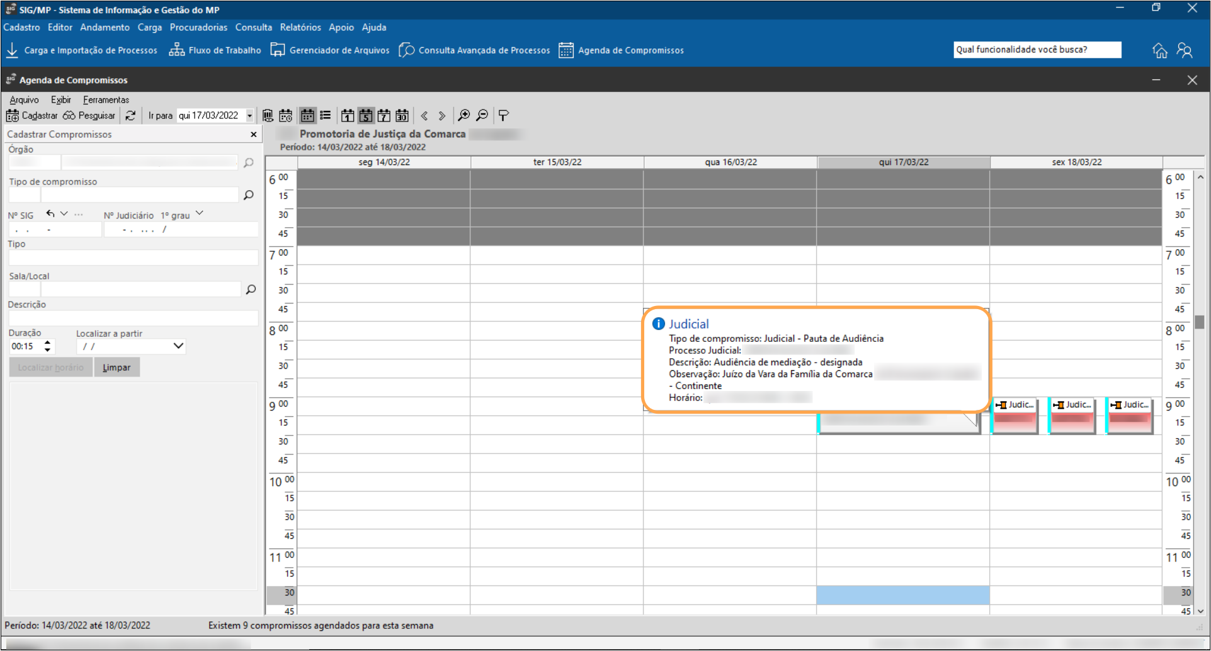Click the Descrição input field
This screenshot has height=651, width=1211.
point(133,319)
